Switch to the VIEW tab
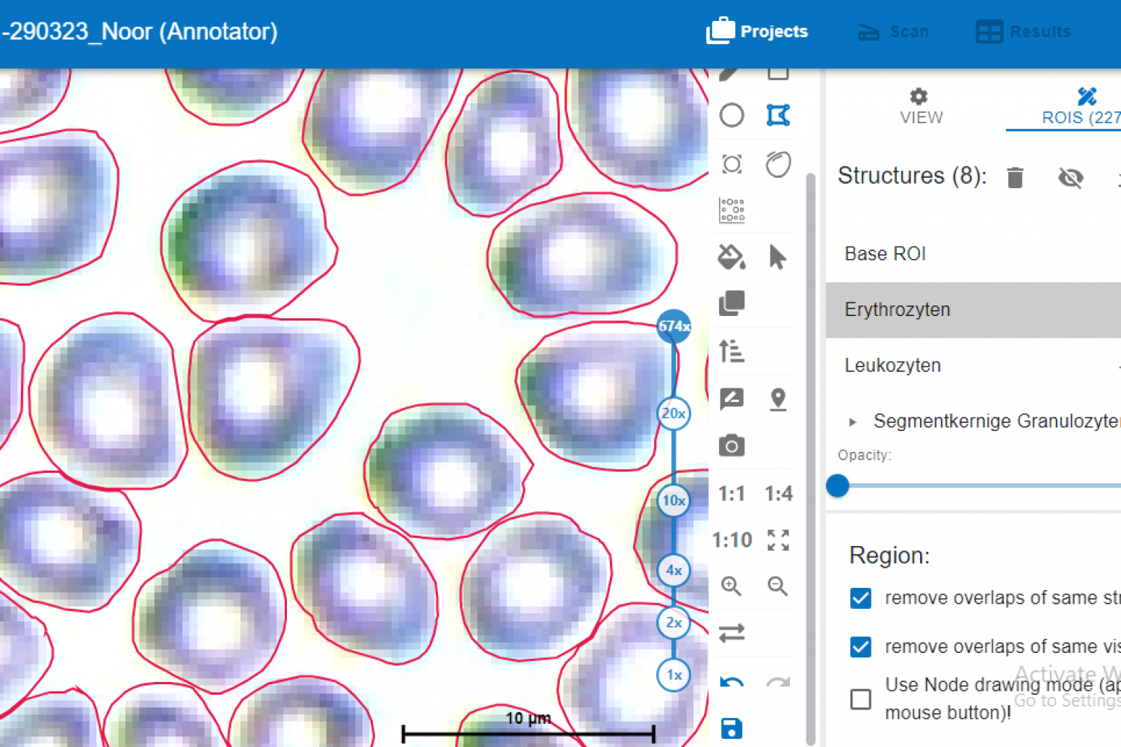This screenshot has height=747, width=1121. click(921, 106)
